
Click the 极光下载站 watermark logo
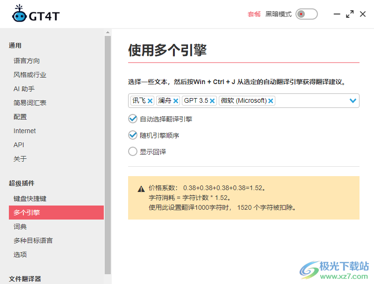[310, 268]
